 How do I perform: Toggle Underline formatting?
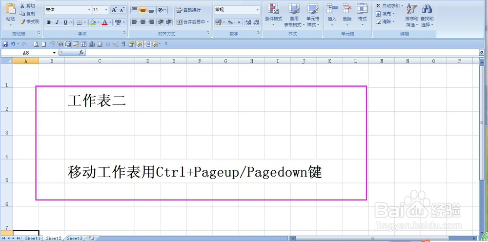65,22
